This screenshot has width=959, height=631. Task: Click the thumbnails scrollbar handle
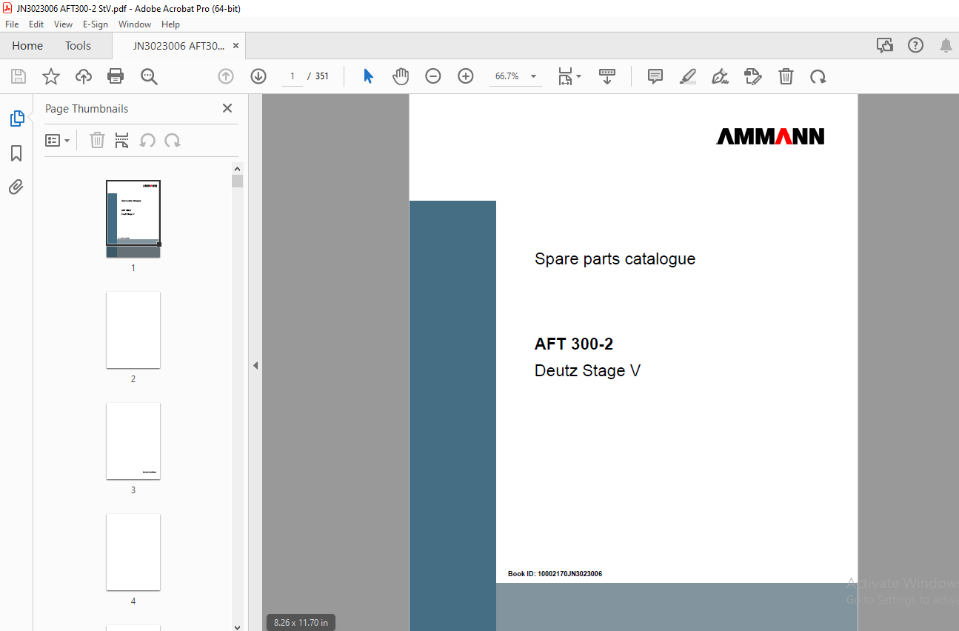(237, 181)
